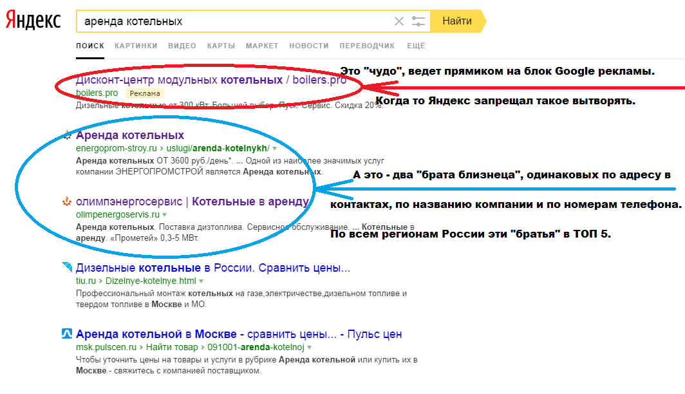Open the Переводчик tab
Viewport: 685px width, 394px height.
point(367,46)
